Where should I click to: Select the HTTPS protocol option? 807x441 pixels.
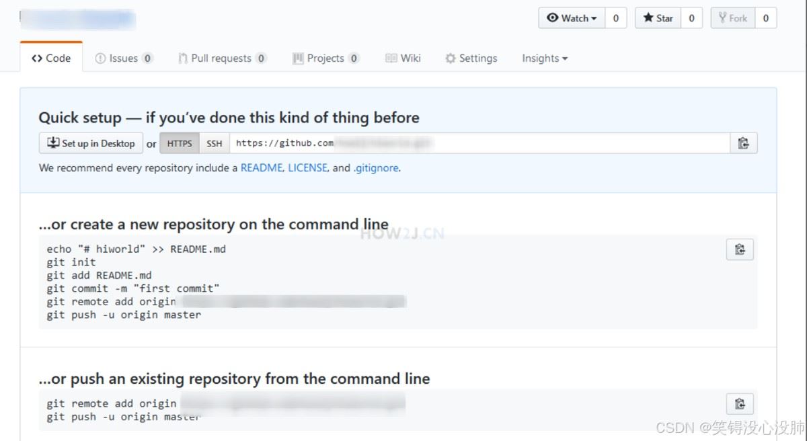180,143
